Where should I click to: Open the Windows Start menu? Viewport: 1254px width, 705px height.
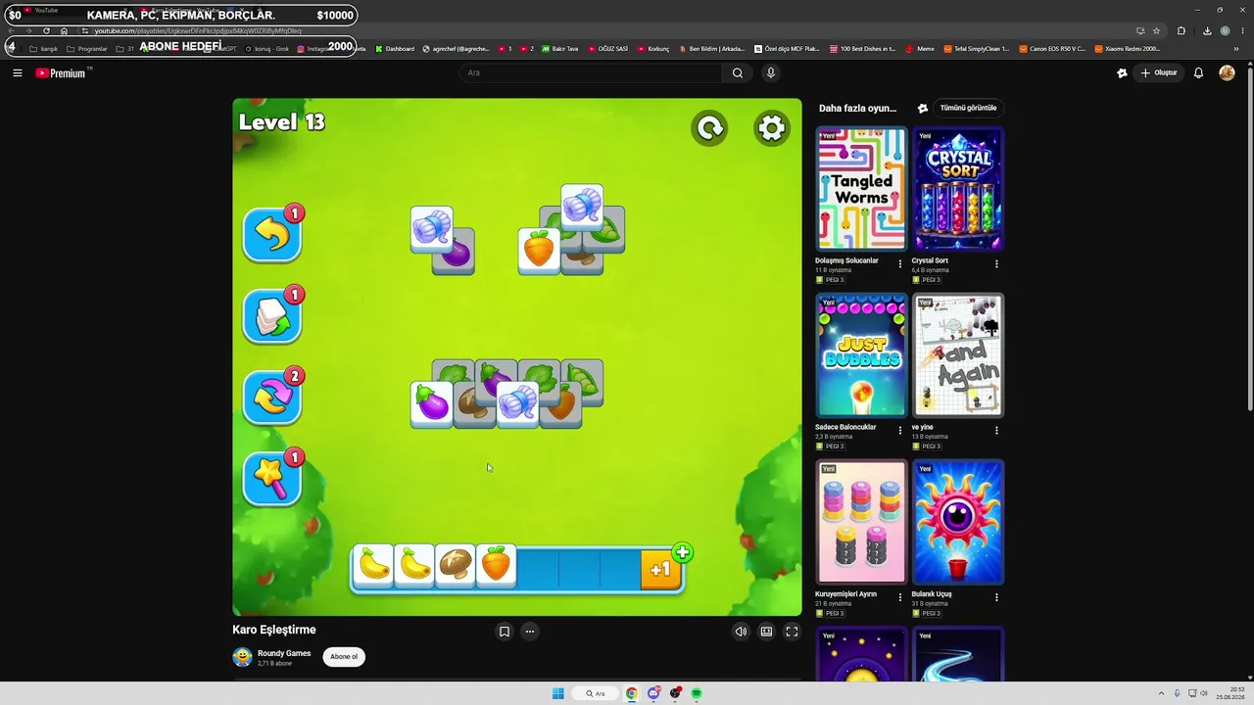point(558,693)
